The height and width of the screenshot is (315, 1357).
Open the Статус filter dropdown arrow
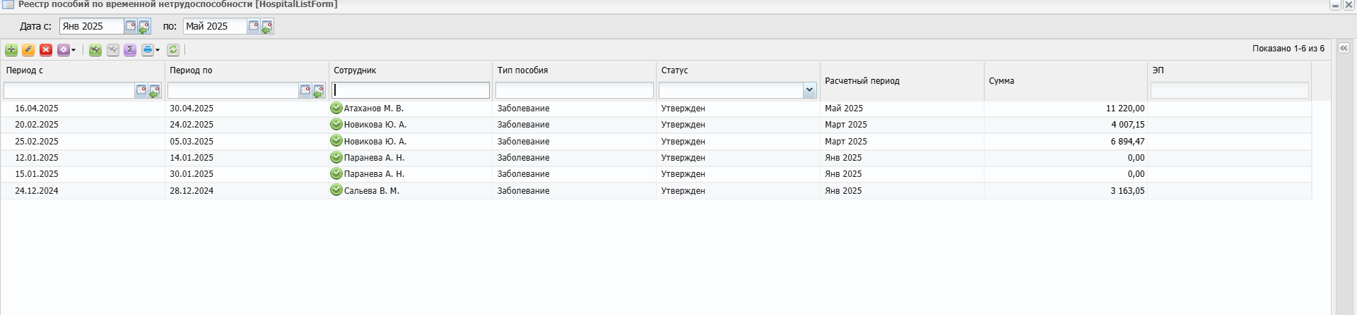(x=810, y=90)
